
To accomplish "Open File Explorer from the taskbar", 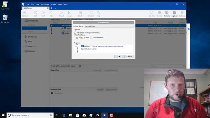I will [x=71, y=115].
